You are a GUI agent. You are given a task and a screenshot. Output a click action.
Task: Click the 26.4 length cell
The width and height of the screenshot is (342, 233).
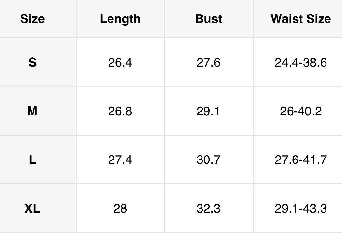pos(120,62)
